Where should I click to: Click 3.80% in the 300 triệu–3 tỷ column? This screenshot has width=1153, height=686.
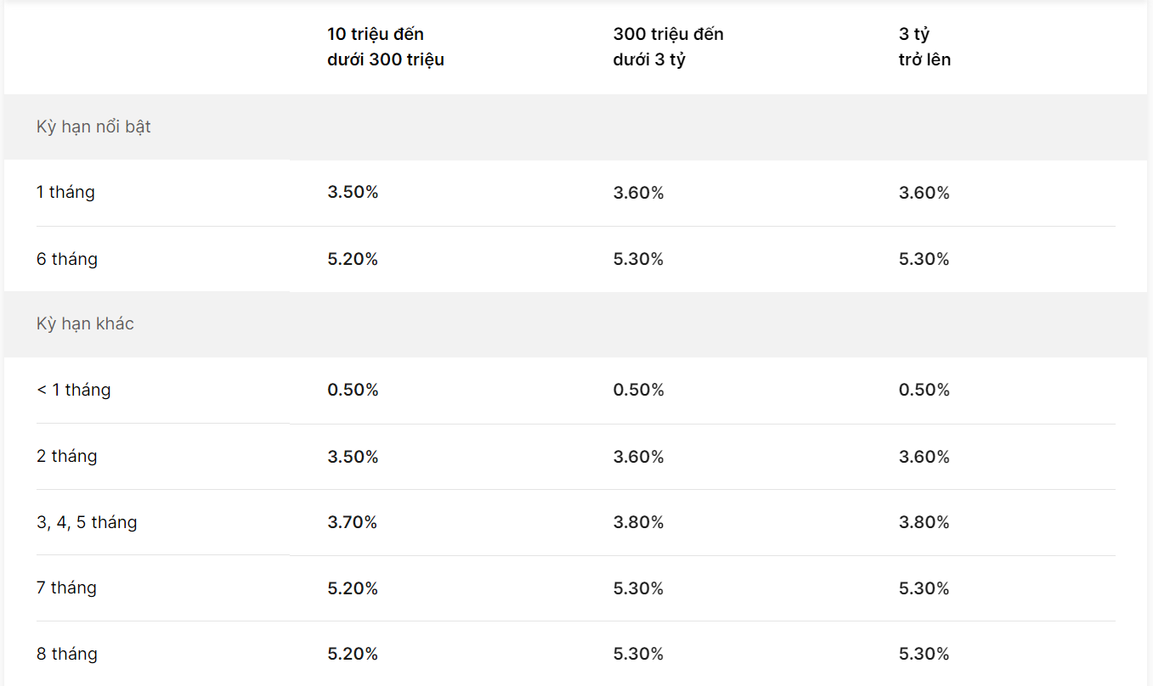click(639, 522)
